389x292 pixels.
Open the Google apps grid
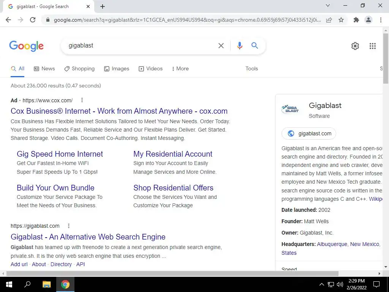click(373, 46)
